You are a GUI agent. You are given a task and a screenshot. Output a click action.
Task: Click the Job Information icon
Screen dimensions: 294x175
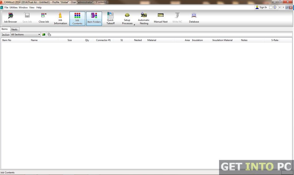pos(60,18)
